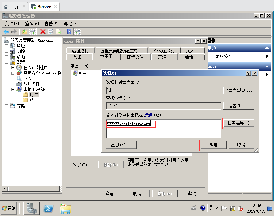Open the 示例 examples link
Image resolution: width=274 pixels, height=216 pixels.
tap(149, 115)
